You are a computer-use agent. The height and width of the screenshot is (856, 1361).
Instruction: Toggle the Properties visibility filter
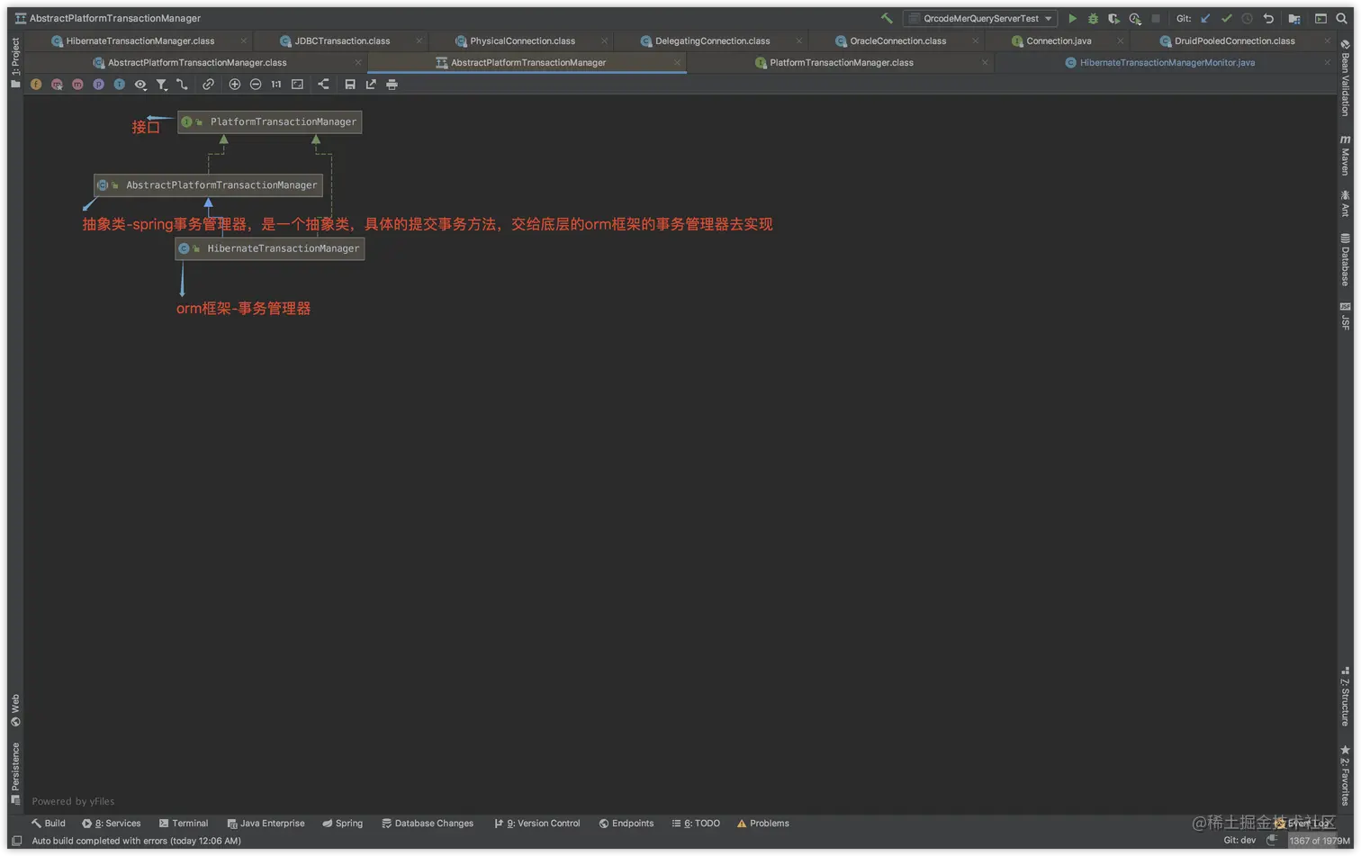pos(98,85)
